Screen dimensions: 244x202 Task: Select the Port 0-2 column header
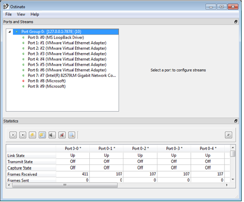pos(140,149)
